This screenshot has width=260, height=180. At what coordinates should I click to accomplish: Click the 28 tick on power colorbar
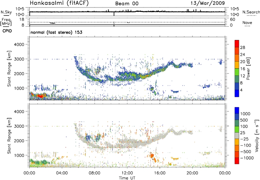[242, 47]
